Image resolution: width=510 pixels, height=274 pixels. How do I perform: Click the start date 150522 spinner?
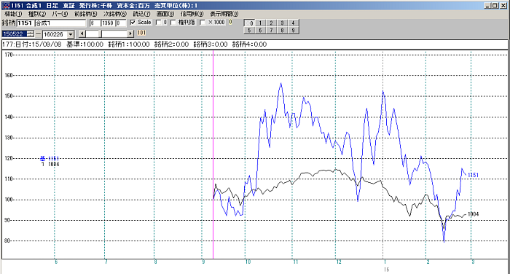pyautogui.click(x=31, y=34)
